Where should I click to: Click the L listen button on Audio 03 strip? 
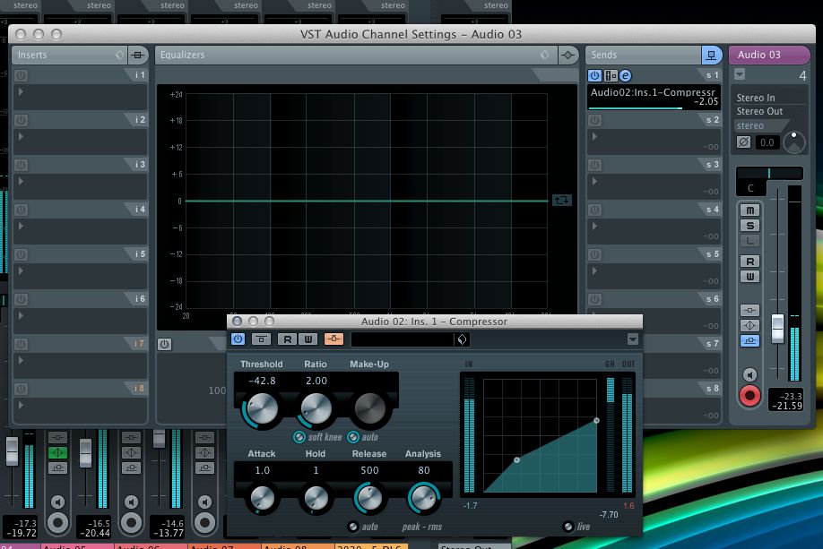[x=749, y=241]
